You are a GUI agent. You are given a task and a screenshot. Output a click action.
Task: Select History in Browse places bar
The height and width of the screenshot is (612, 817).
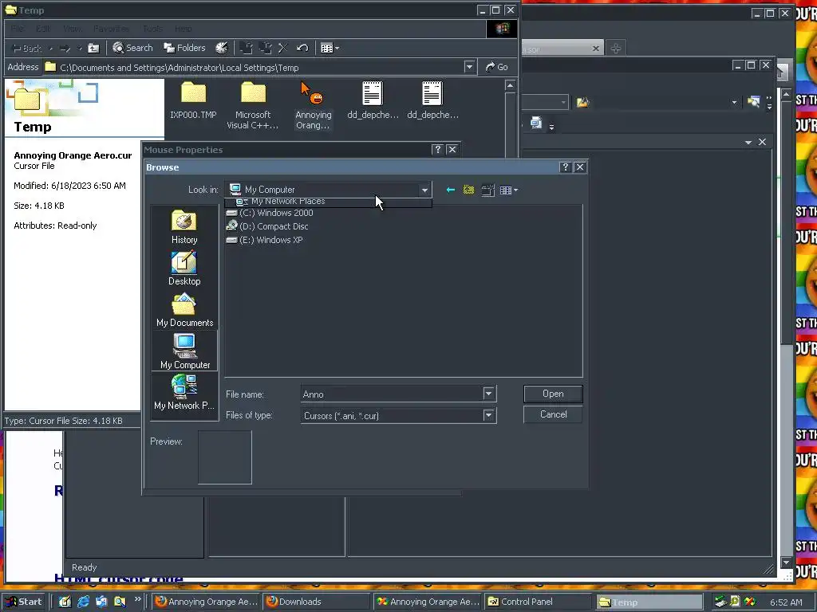click(184, 227)
